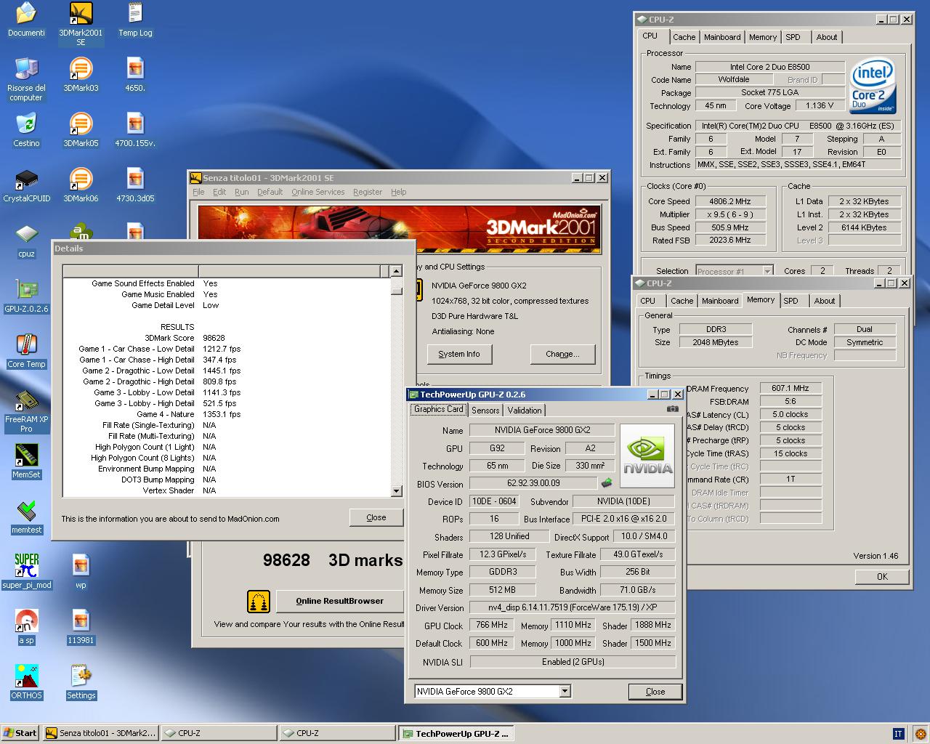Launch 3DMark06 desktop shortcut
This screenshot has width=930, height=744.
(x=81, y=185)
